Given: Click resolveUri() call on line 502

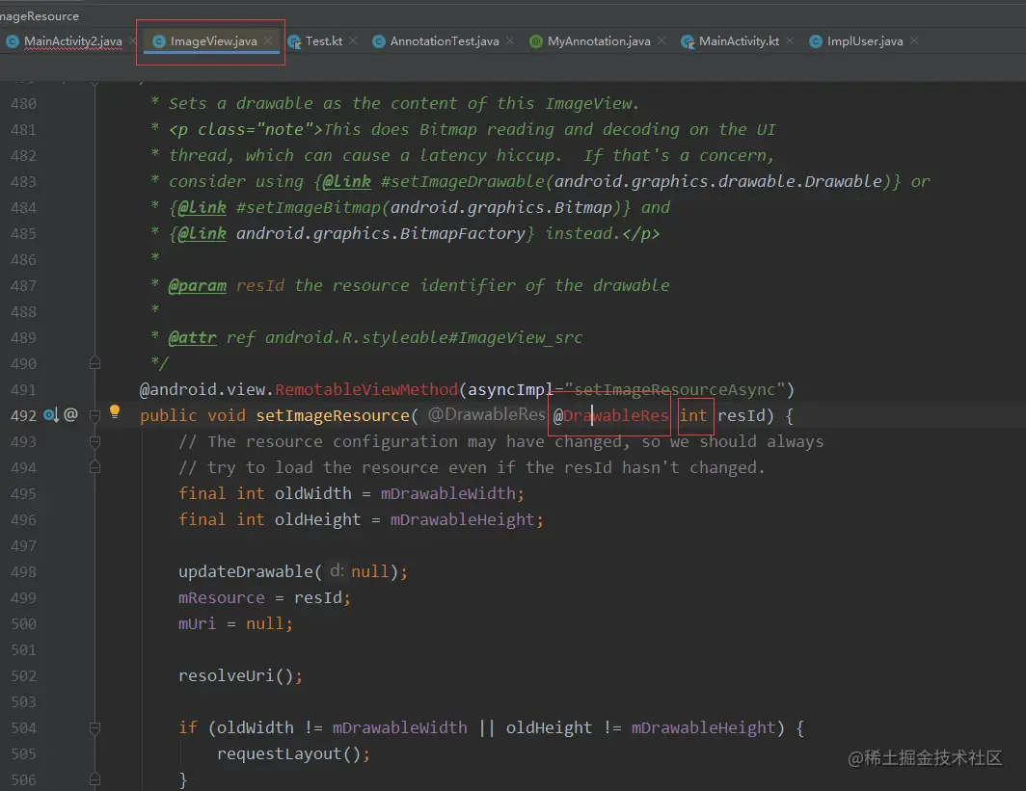Looking at the screenshot, I should click(x=236, y=676).
